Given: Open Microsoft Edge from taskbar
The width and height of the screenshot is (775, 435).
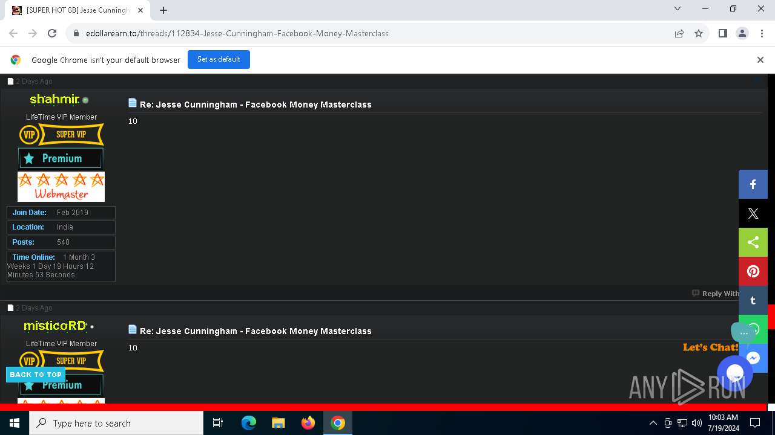Looking at the screenshot, I should [x=249, y=423].
